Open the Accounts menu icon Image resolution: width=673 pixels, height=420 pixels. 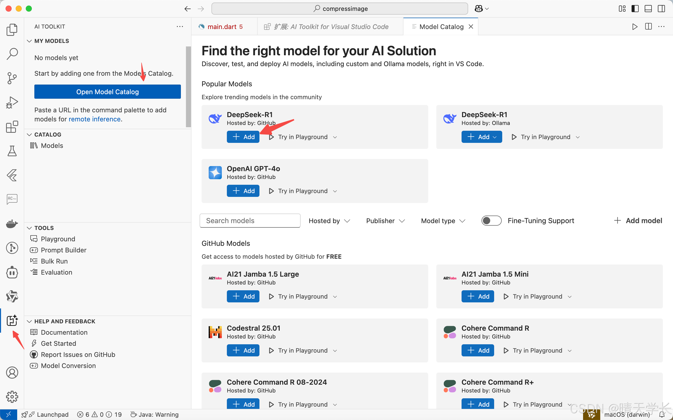tap(12, 373)
